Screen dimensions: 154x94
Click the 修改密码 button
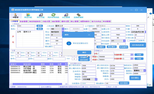click(84, 60)
